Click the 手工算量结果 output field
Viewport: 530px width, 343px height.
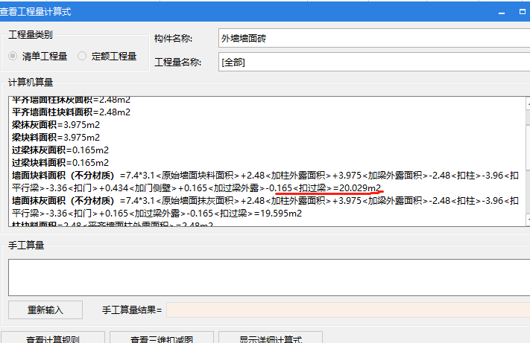click(348, 310)
